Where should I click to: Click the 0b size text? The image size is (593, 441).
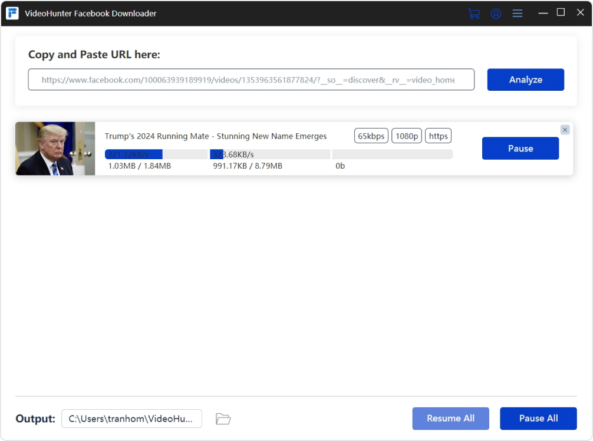pos(340,166)
